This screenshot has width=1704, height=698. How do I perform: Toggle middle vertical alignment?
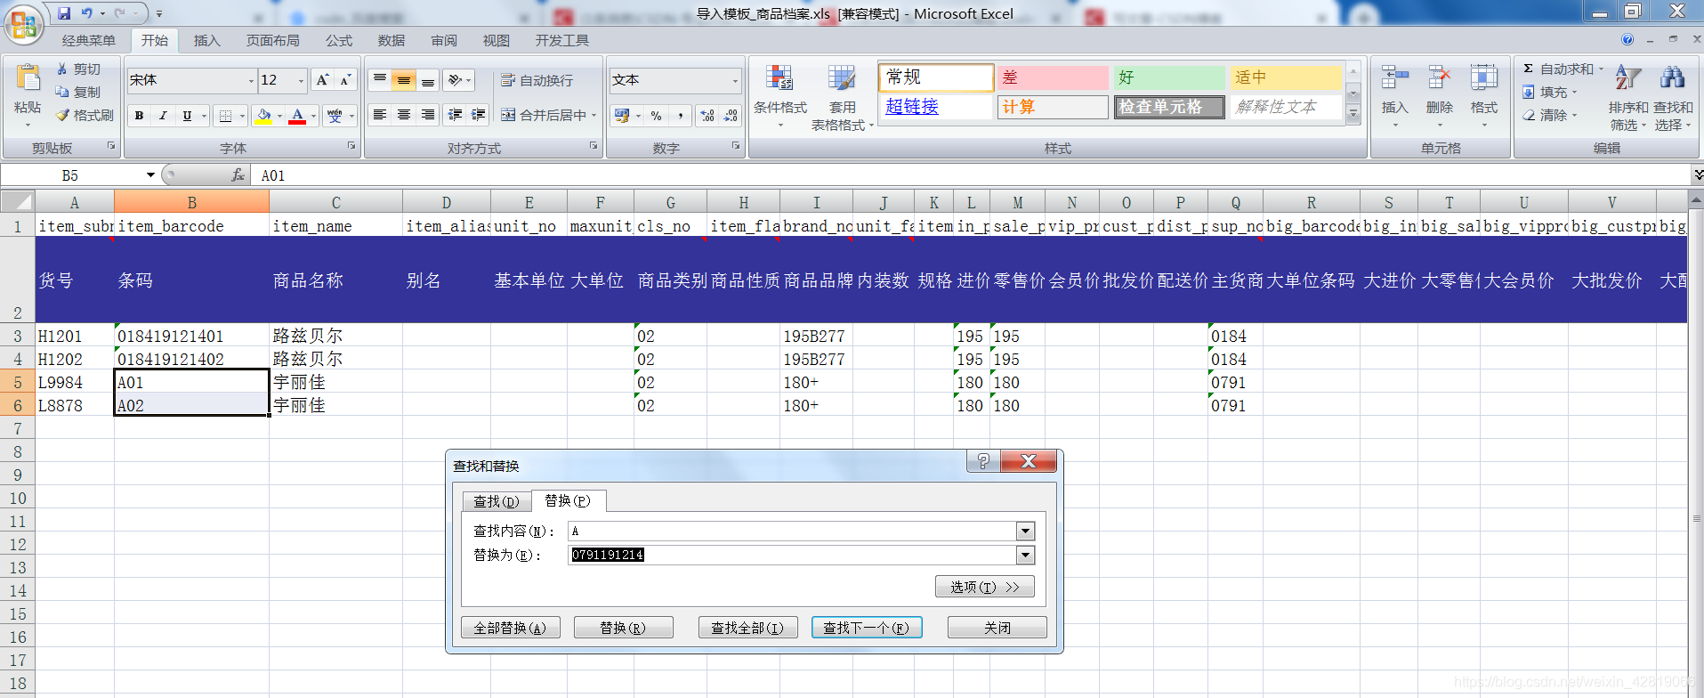404,80
